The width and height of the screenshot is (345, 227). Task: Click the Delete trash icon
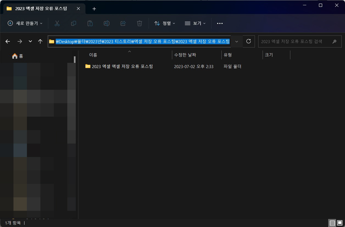point(140,23)
